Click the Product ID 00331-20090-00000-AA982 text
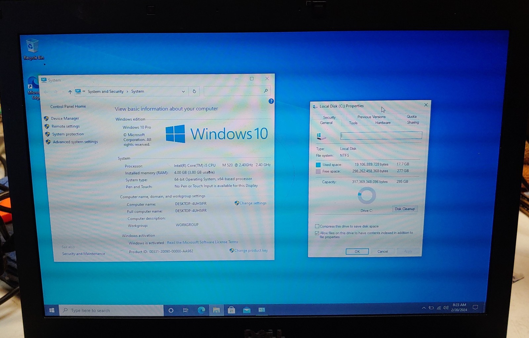 [x=161, y=251]
